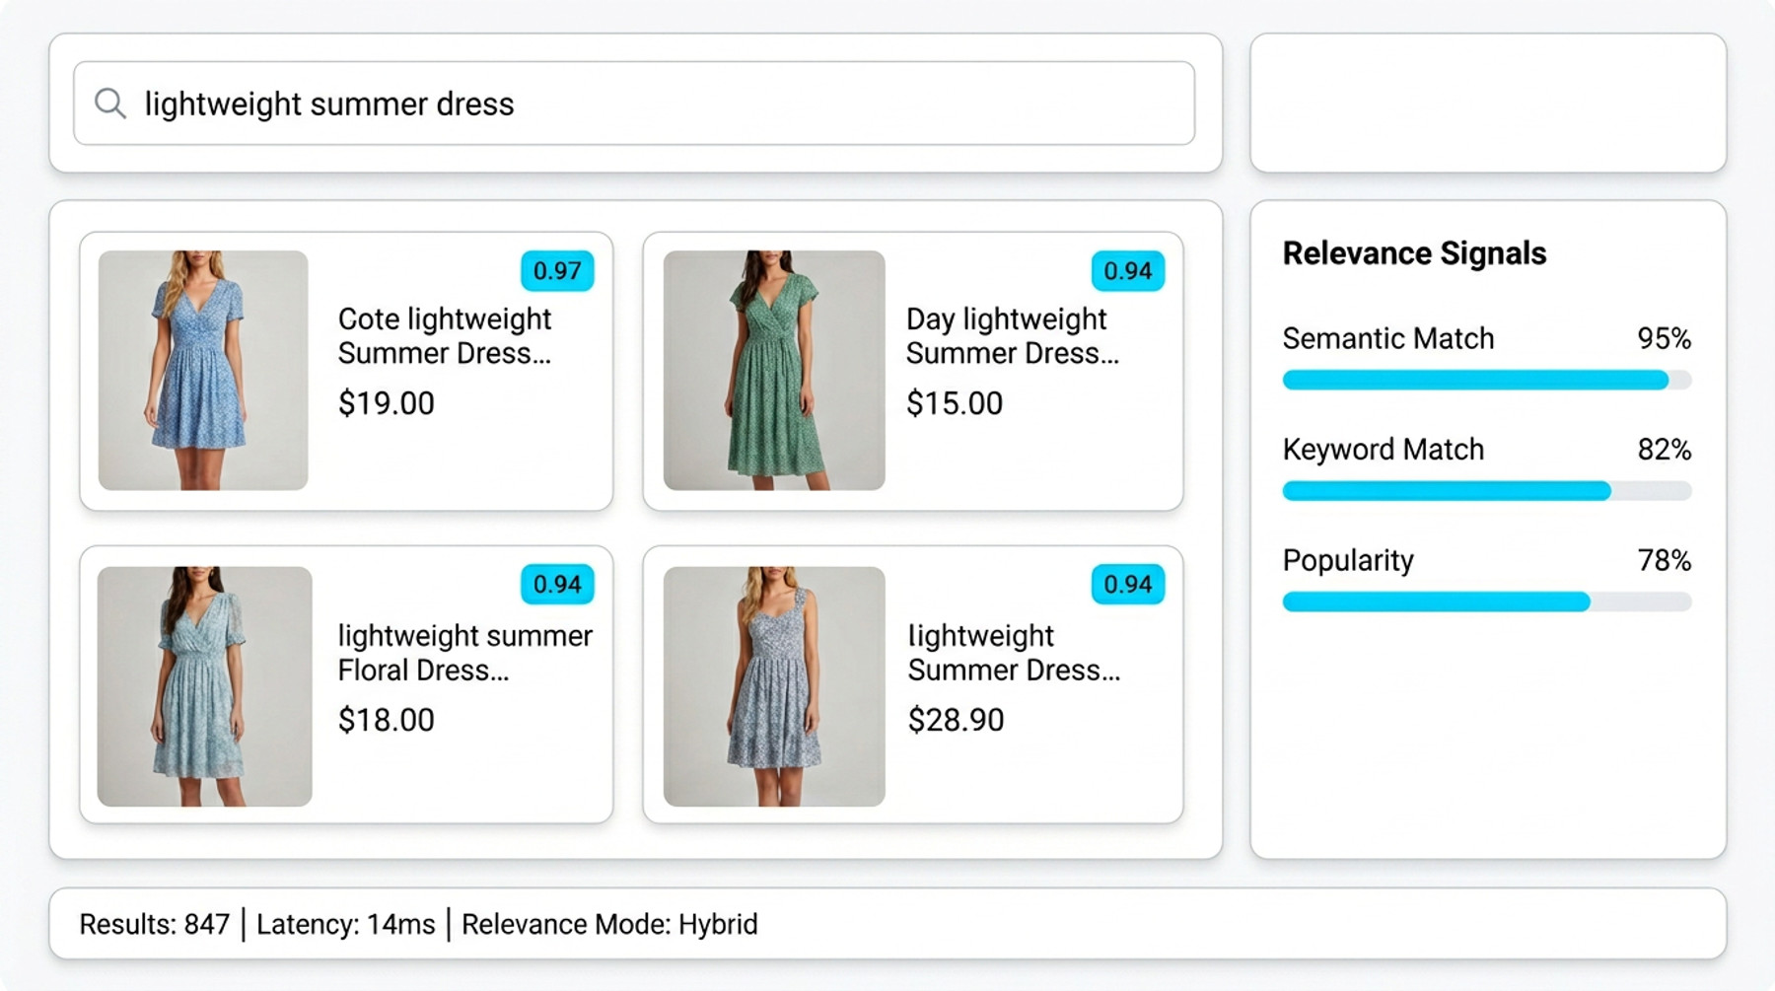Click the 0.94 badge on $28.90 dress
The height and width of the screenshot is (991, 1775).
click(1127, 585)
